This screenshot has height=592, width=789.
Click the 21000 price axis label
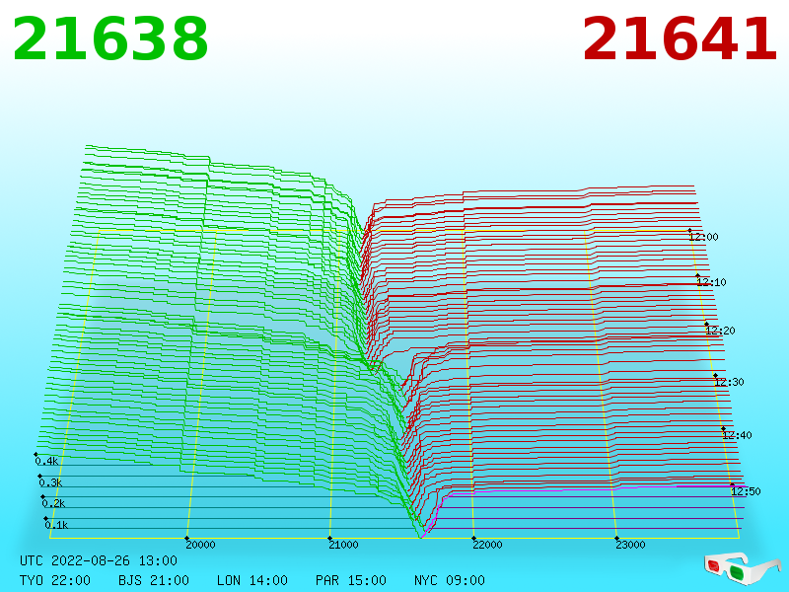[343, 545]
